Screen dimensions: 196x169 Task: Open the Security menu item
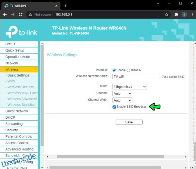tap(19, 130)
